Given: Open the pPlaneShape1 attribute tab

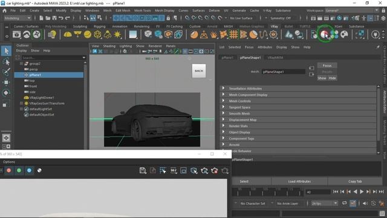Looking at the screenshot, I should 250,58.
